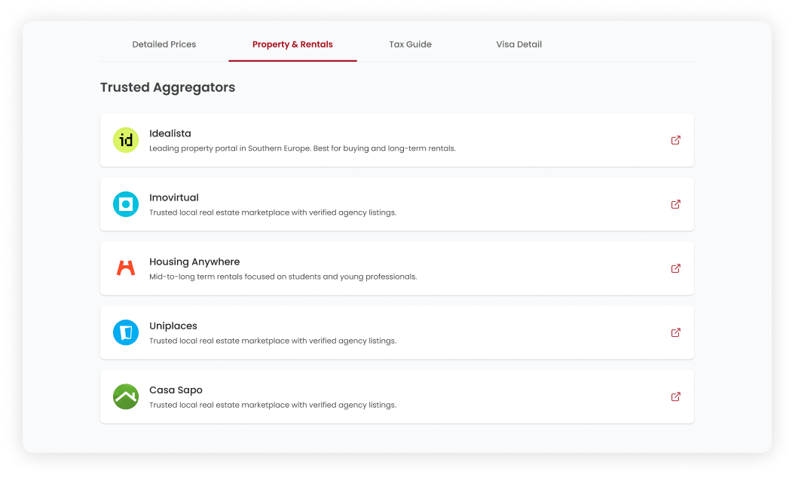Open the external link for Housing Anywhere
Viewport: 795px width, 477px height.
pyautogui.click(x=676, y=268)
